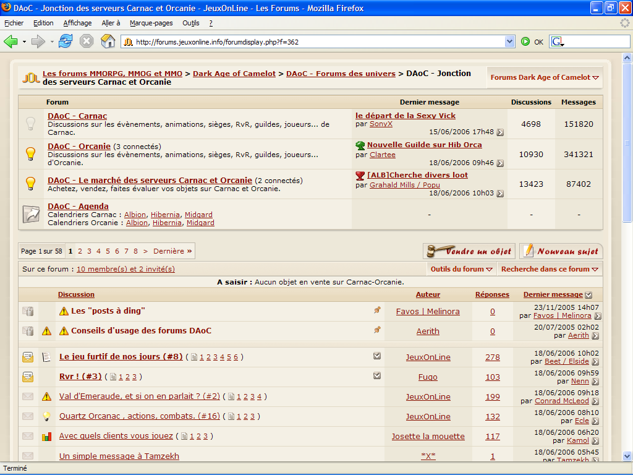Viewport: 633px width, 475px height.
Task: Jump to the Dernière page link
Action: (x=172, y=251)
